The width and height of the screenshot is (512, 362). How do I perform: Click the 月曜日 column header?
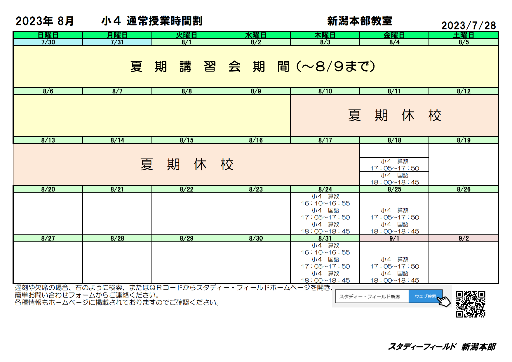click(117, 35)
